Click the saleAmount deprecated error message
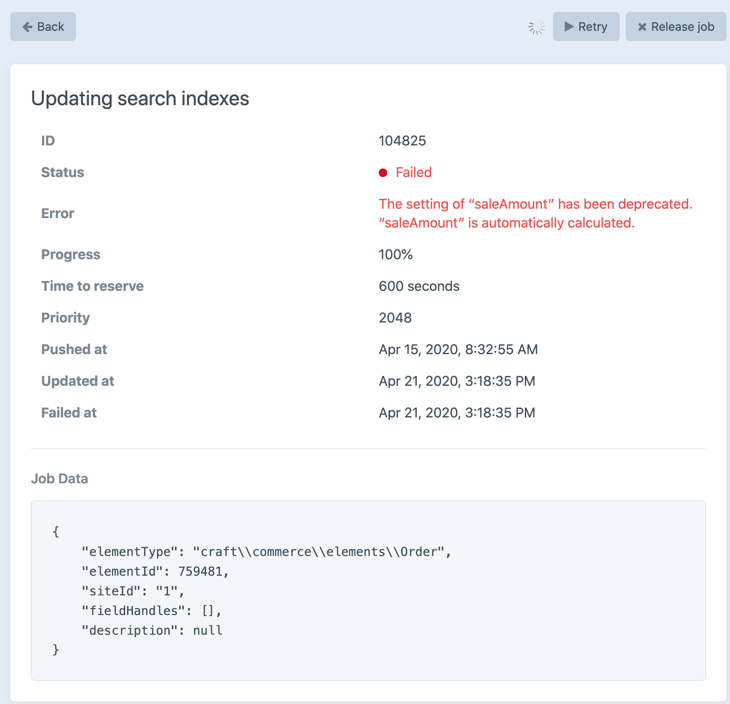This screenshot has width=730, height=704. pyautogui.click(x=536, y=213)
